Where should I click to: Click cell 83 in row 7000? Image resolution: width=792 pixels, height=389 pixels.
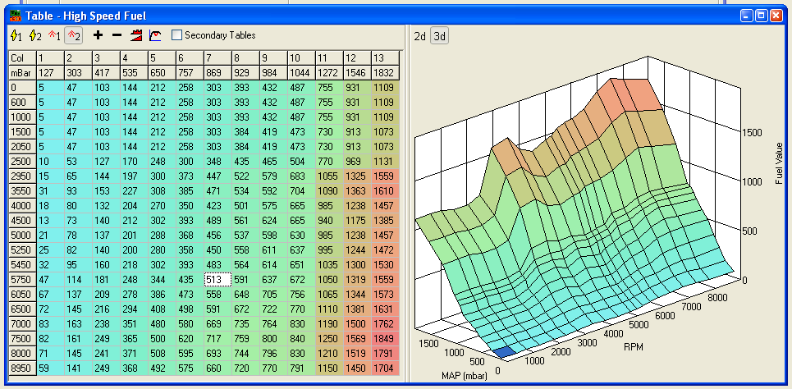tap(51, 324)
